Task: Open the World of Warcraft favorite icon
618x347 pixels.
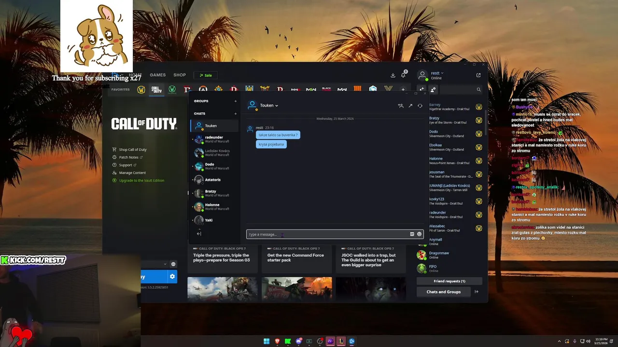Action: pos(141,90)
